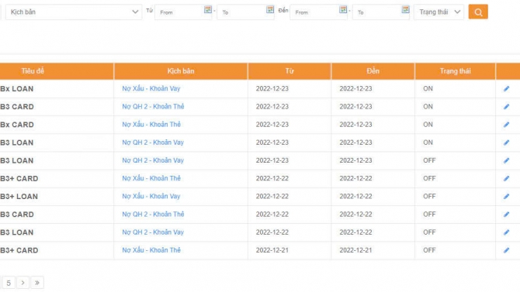Open the Kịch bản filter dropdown
This screenshot has height=292, width=520.
pyautogui.click(x=74, y=12)
